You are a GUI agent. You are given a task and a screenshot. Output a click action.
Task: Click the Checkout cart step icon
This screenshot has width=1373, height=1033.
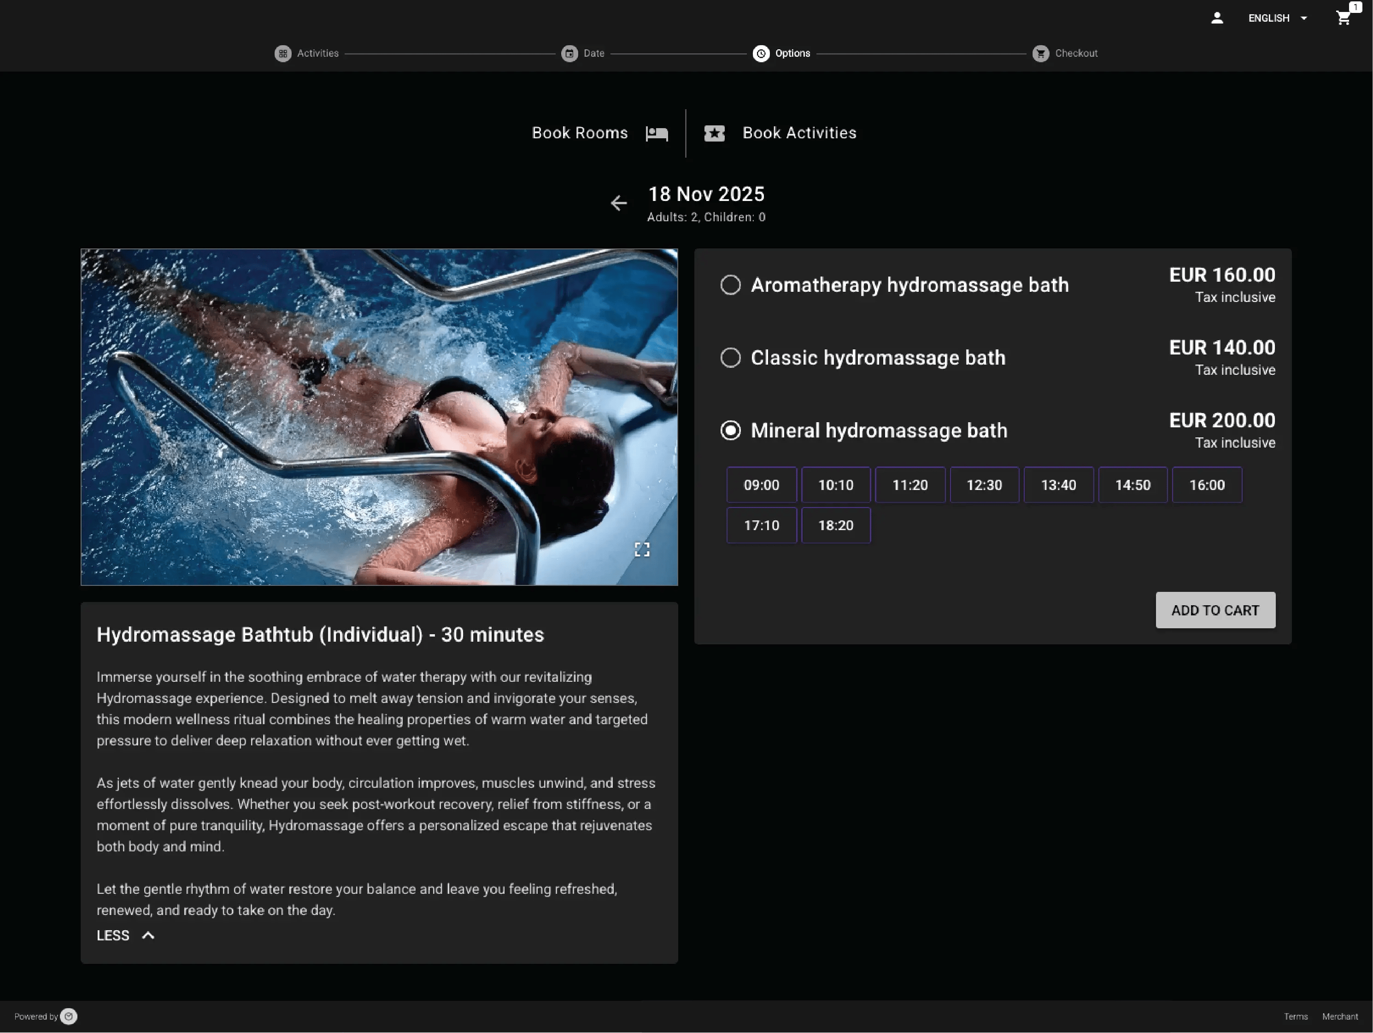click(1040, 53)
